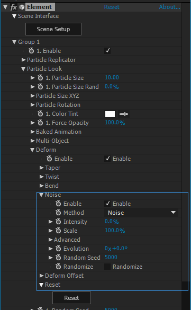
Task: Expand Baked Animation
Action: point(32,132)
